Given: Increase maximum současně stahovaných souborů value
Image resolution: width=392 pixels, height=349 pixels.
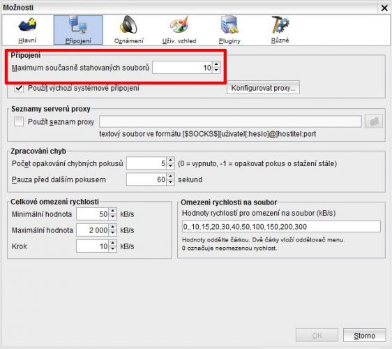Looking at the screenshot, I should tap(216, 64).
